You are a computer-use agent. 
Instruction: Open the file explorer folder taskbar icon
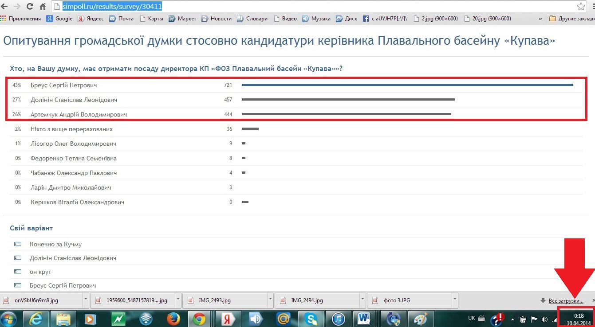click(63, 319)
